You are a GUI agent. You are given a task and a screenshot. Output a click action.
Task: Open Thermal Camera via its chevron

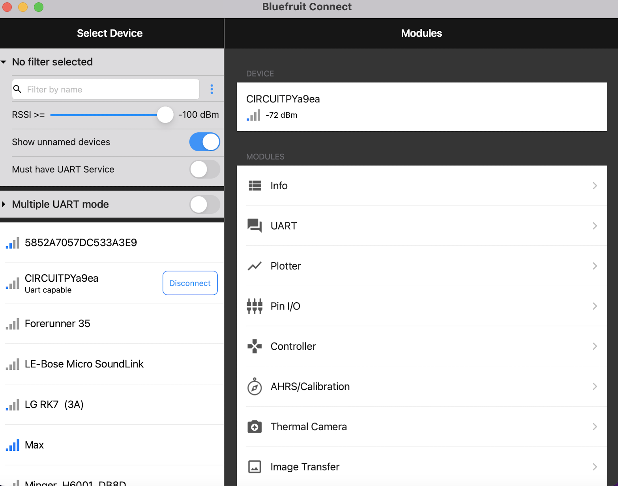tap(595, 427)
